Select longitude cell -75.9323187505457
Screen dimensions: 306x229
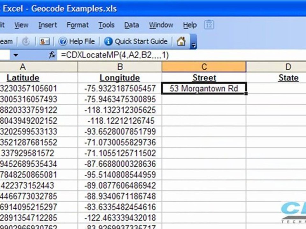pos(120,88)
